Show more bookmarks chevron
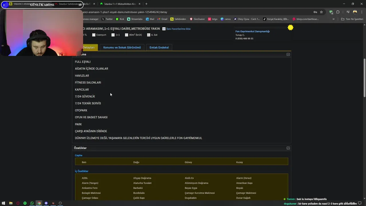 click(x=333, y=19)
